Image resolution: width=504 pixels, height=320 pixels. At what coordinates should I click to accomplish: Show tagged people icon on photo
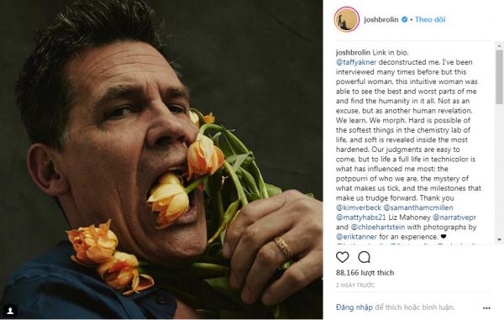(x=10, y=311)
